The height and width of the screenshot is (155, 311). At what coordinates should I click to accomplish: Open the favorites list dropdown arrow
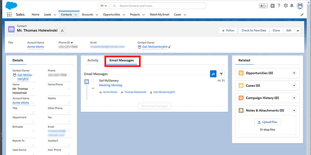[x=266, y=6]
